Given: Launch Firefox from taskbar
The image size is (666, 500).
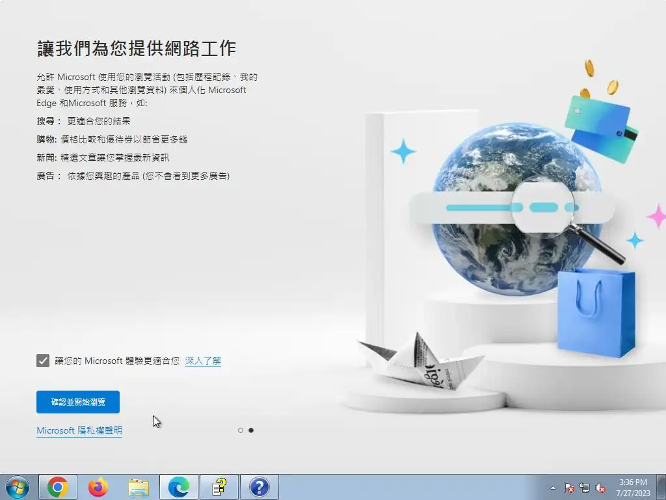Looking at the screenshot, I should coord(98,487).
